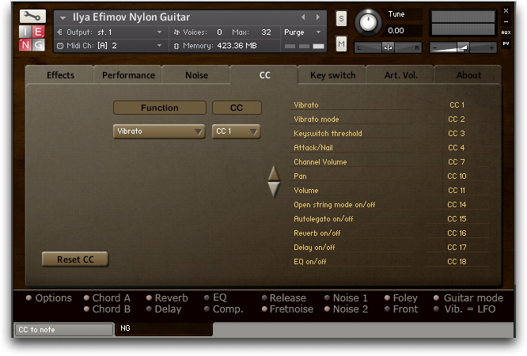Click the down arrow of CC list
The width and height of the screenshot is (527, 356).
(274, 190)
